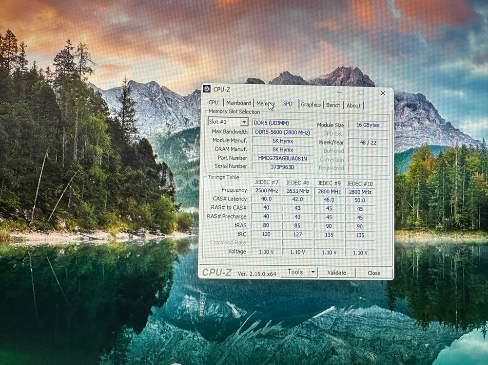Click the DDR5 (UDIMM) memory type field
This screenshot has height=365, width=488.
coord(282,123)
